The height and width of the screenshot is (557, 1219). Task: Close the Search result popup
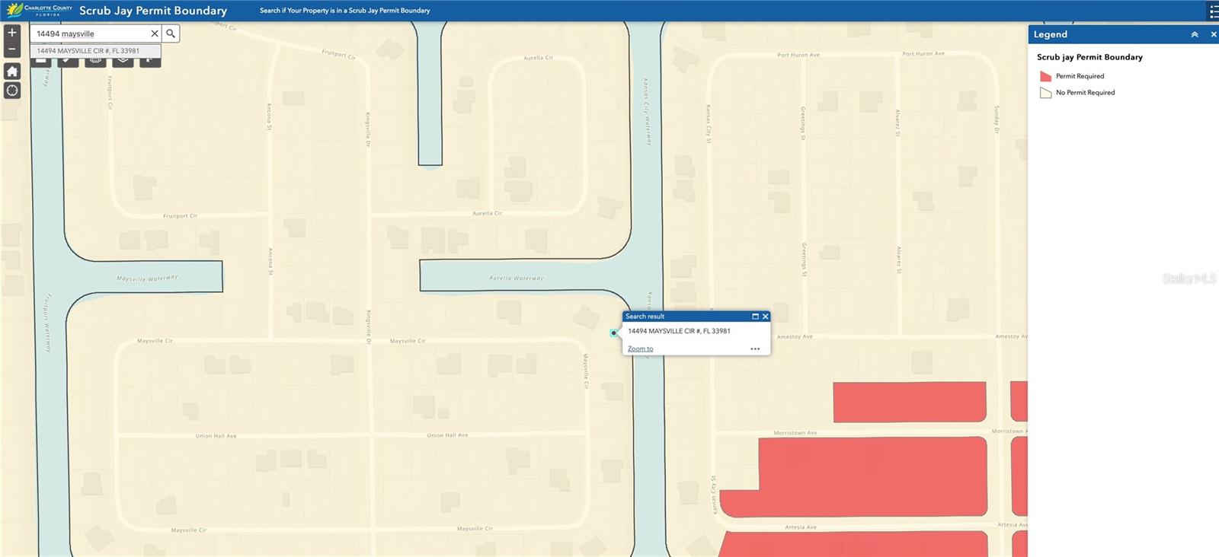(766, 317)
